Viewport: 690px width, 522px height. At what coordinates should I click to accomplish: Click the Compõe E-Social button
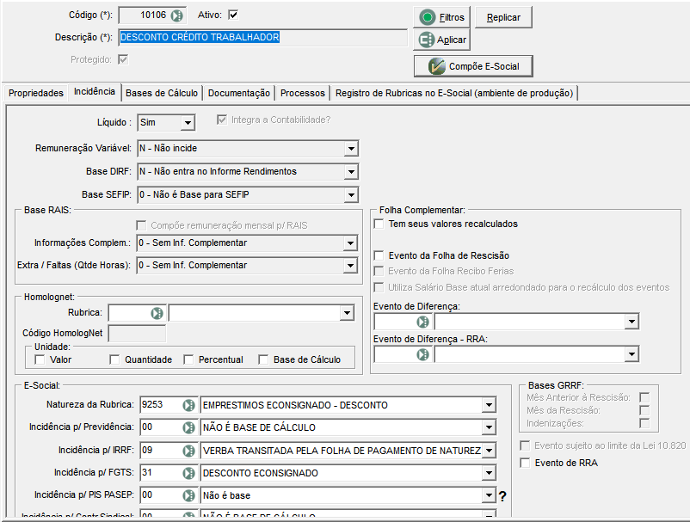(x=473, y=66)
